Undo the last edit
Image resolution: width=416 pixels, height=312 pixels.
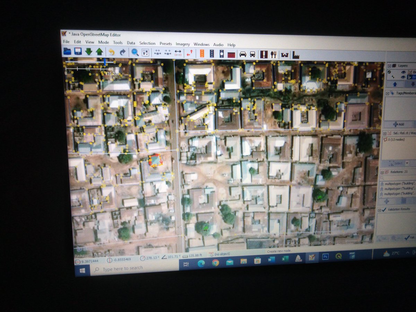click(112, 52)
